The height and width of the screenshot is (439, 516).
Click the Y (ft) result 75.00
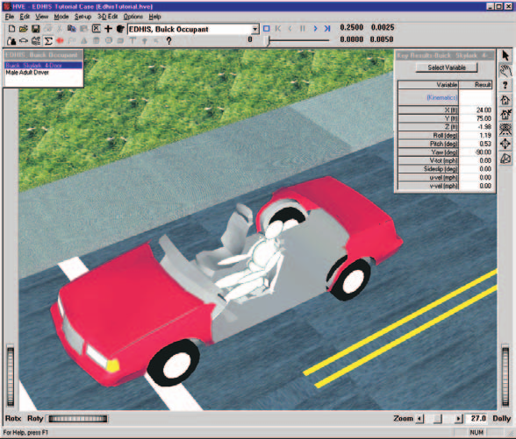[x=476, y=118]
